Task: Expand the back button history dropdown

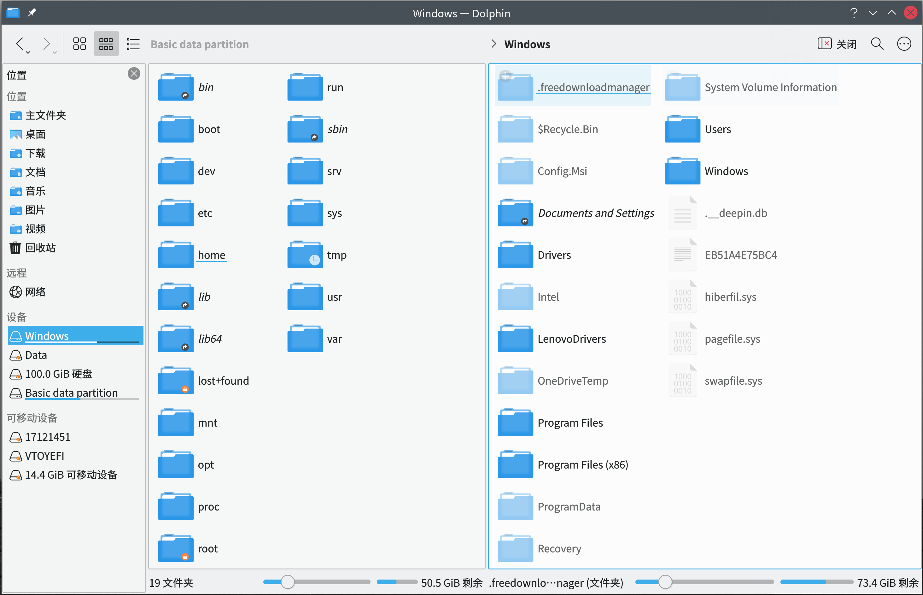Action: [x=28, y=53]
